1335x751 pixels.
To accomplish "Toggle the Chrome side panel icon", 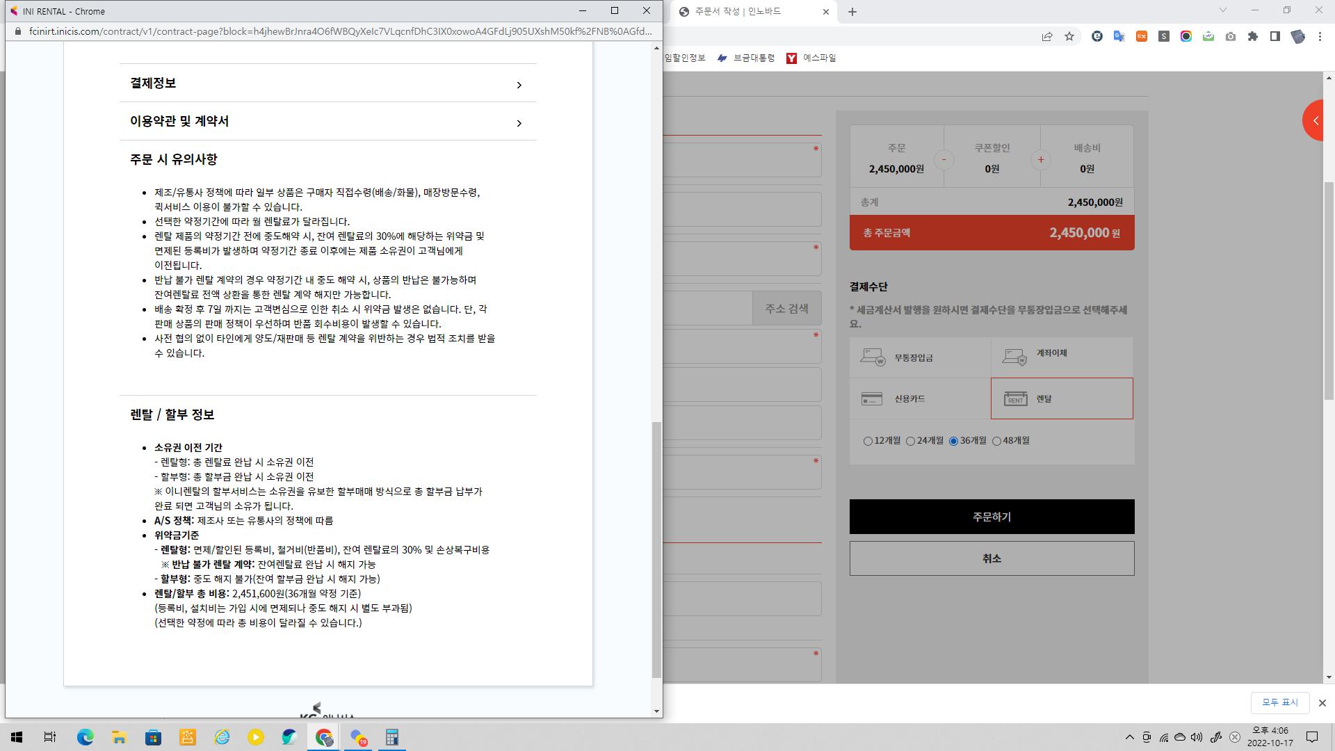I will [1275, 36].
